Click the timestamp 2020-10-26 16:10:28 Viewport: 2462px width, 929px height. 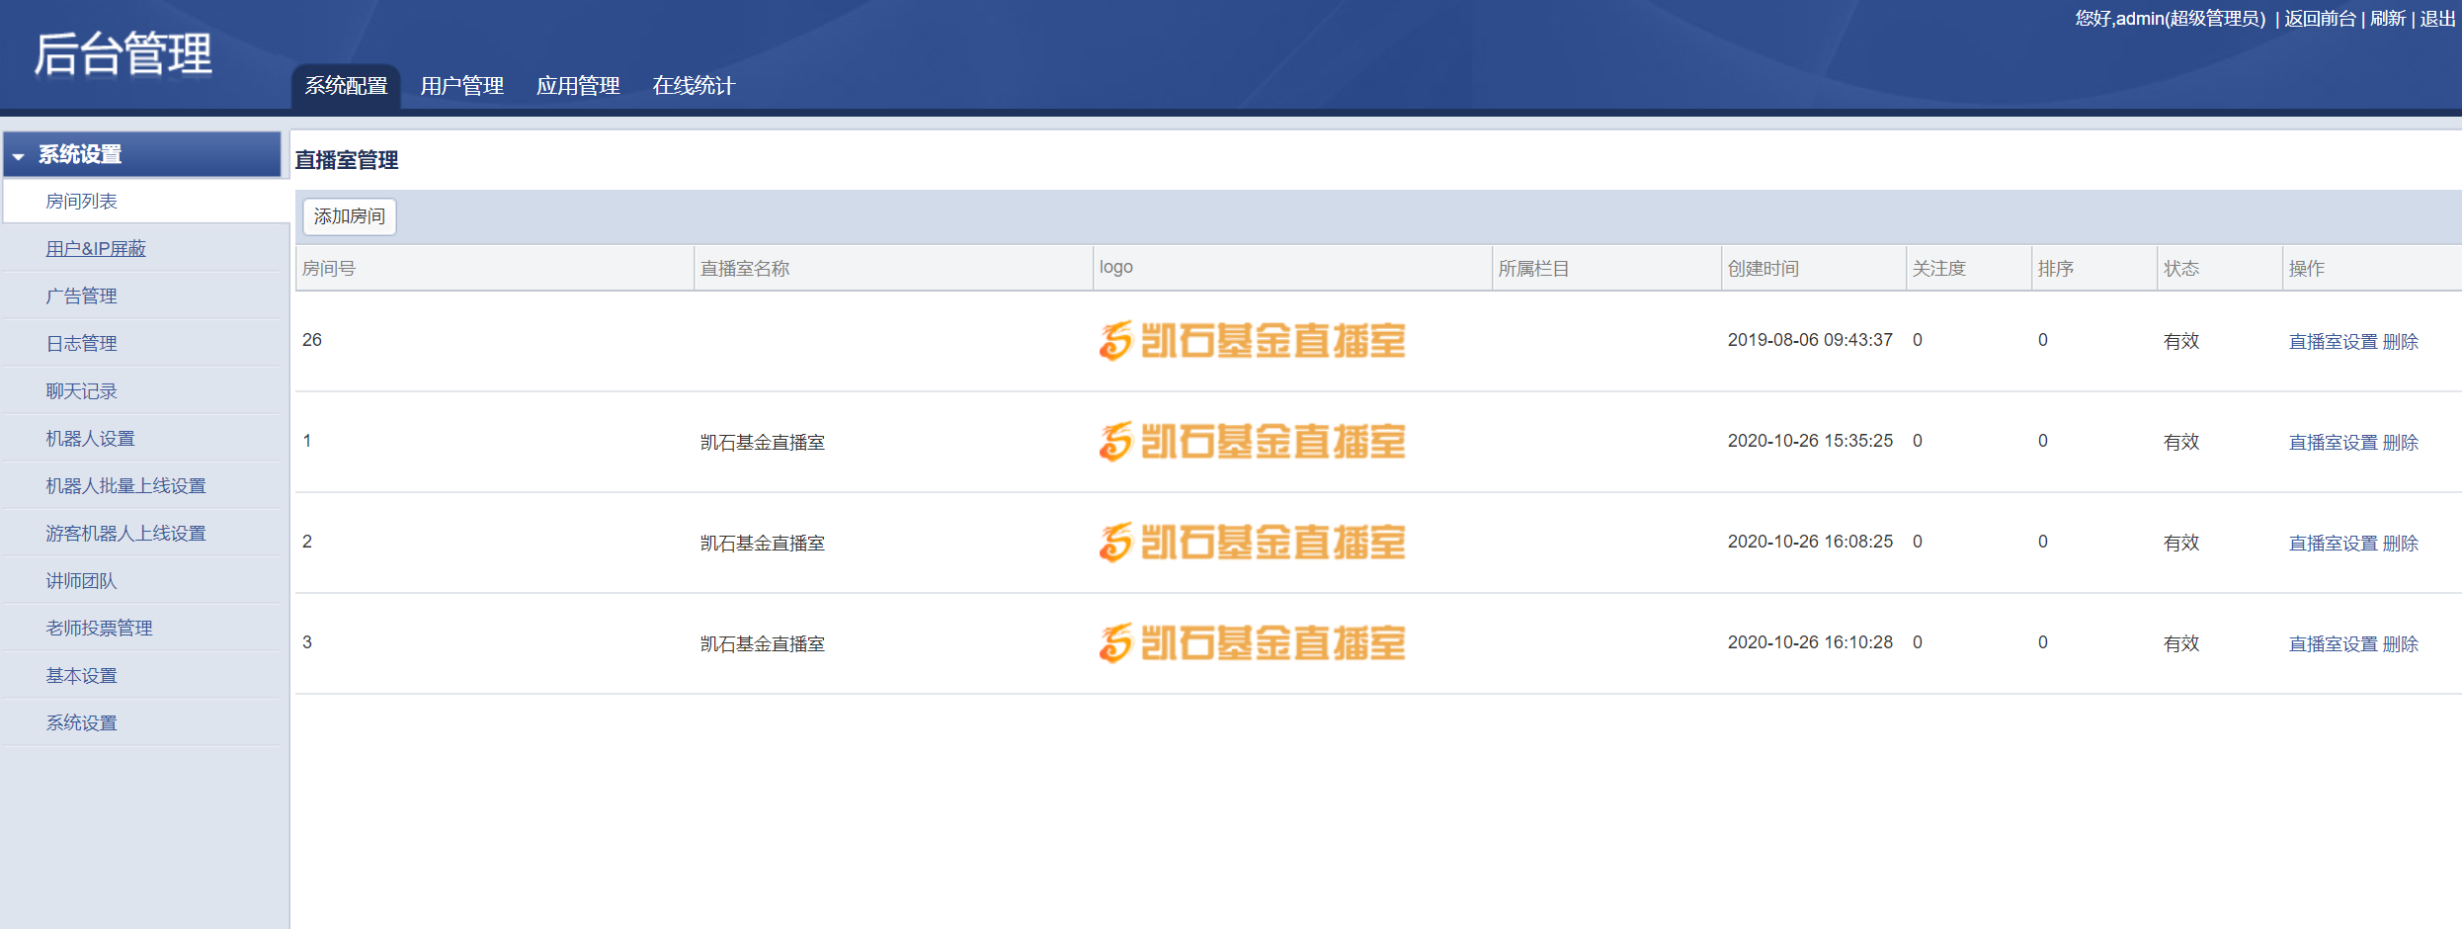point(1810,642)
